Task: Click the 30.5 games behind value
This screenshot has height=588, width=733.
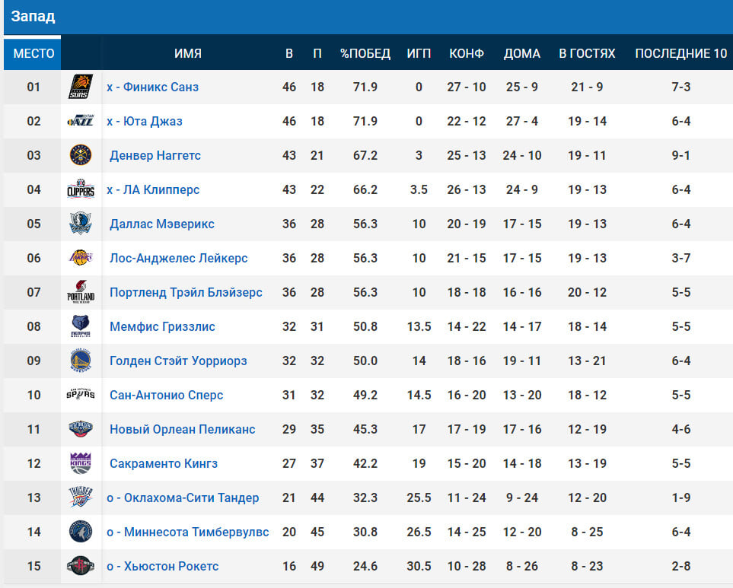Action: tap(419, 566)
